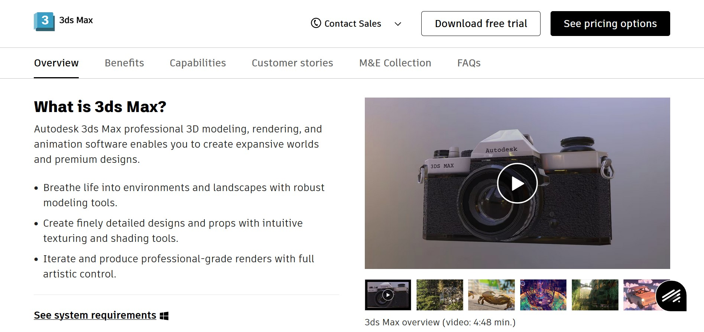Expand the Contact Sales chevron dropdown
Screen dimensions: 704x332
pyautogui.click(x=398, y=24)
